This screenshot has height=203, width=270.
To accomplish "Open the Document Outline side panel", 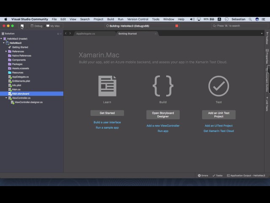I will coord(267,80).
